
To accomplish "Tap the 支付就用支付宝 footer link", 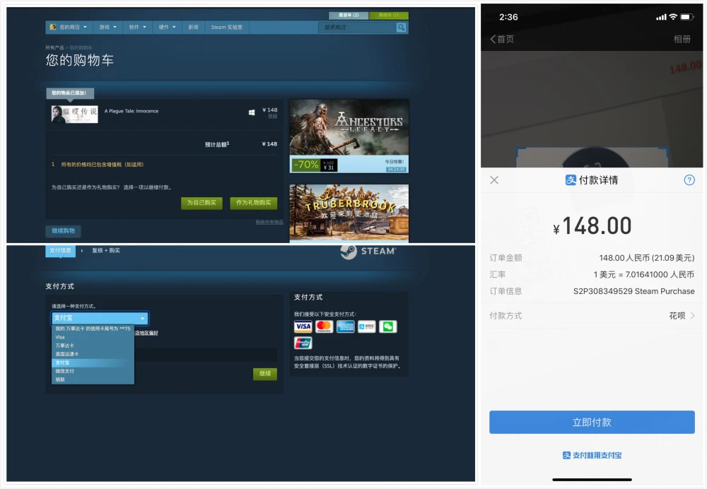I will click(592, 455).
